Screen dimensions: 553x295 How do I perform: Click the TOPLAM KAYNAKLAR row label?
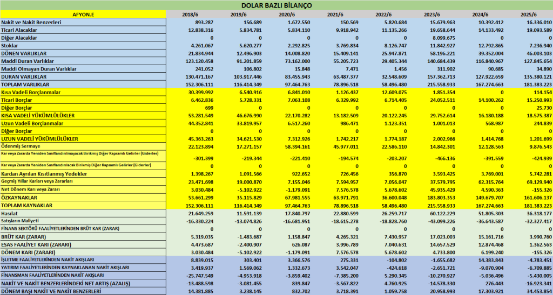pos(26,205)
